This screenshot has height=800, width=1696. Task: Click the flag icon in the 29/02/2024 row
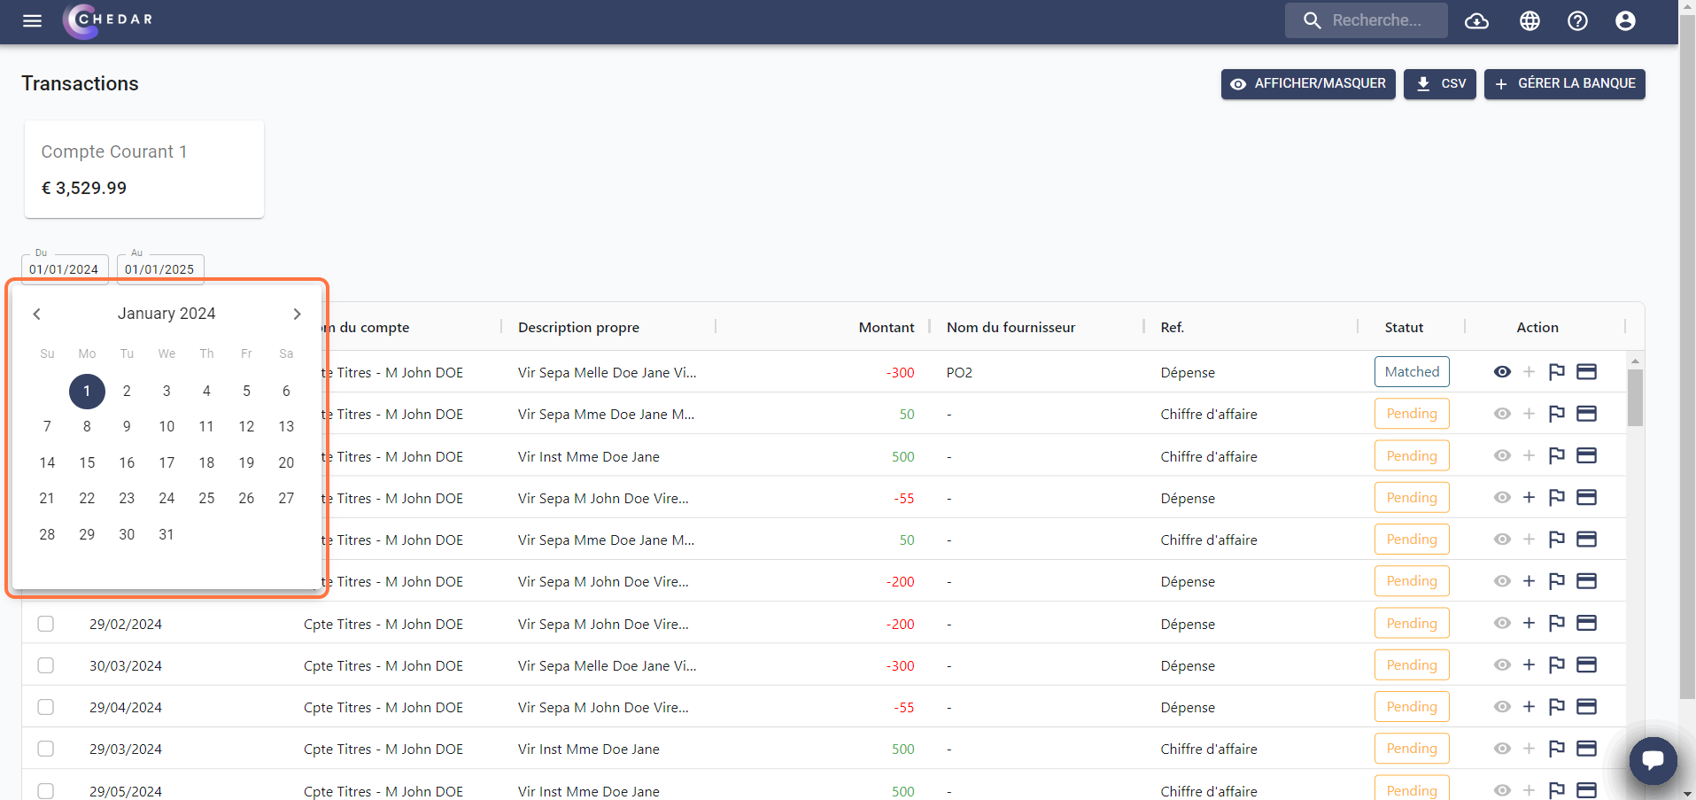point(1556,624)
